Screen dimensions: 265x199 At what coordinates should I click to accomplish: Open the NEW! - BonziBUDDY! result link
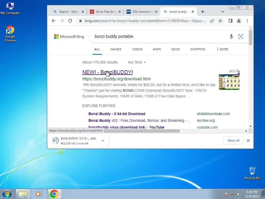[x=107, y=72]
